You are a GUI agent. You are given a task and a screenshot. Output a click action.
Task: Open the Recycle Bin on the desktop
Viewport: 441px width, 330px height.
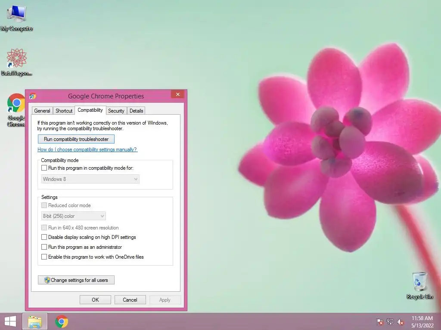[x=419, y=285]
